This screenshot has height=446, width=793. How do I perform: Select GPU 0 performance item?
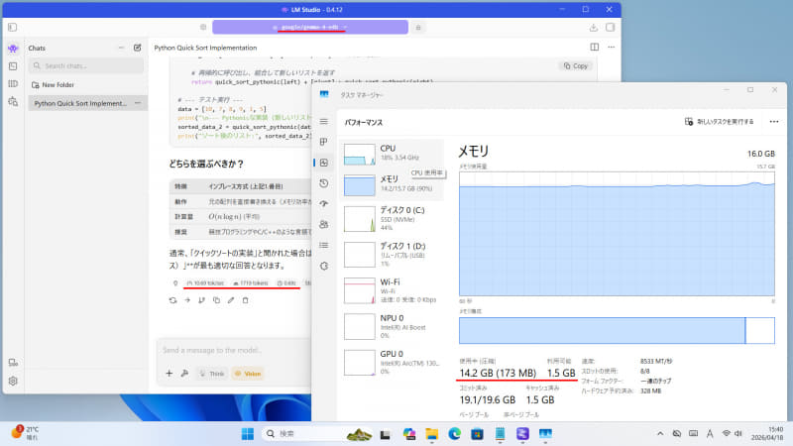pyautogui.click(x=393, y=363)
